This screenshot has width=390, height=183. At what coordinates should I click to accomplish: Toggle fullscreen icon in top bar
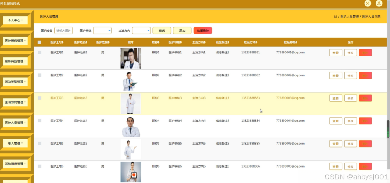367,3
